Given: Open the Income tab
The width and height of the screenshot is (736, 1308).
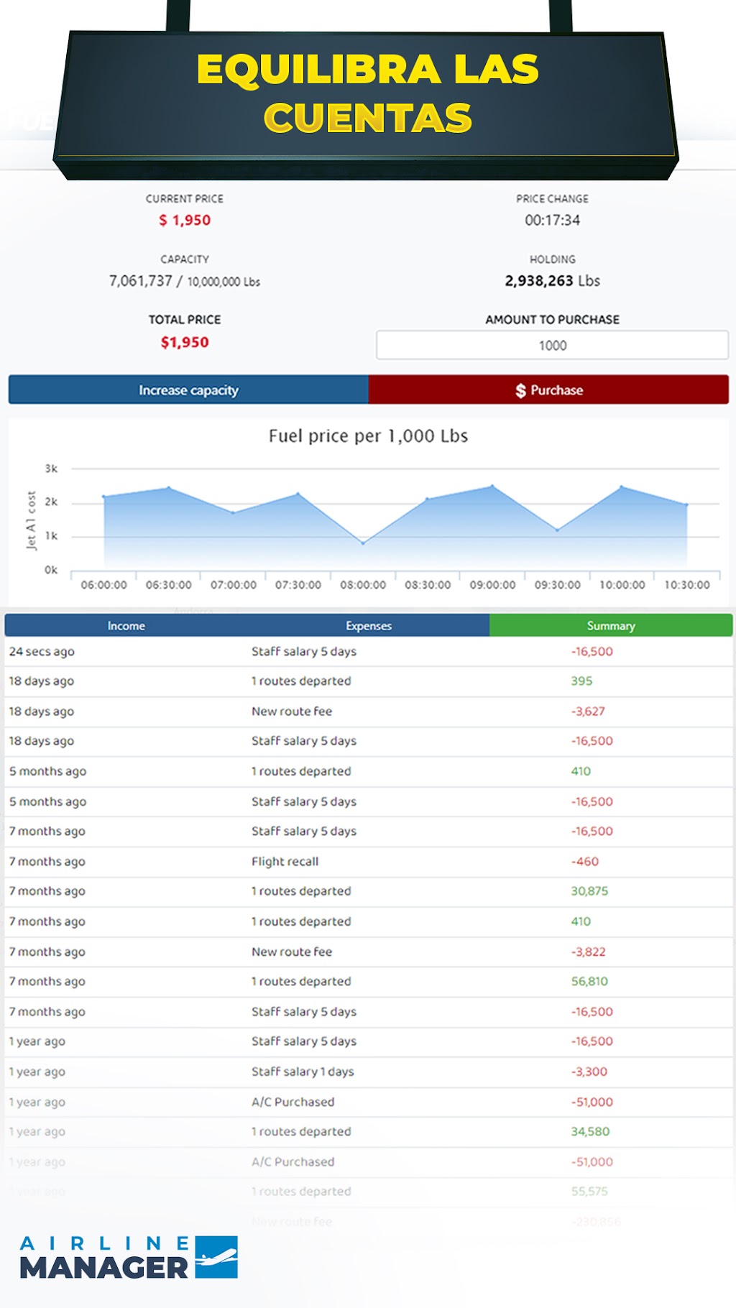Looking at the screenshot, I should [x=126, y=625].
